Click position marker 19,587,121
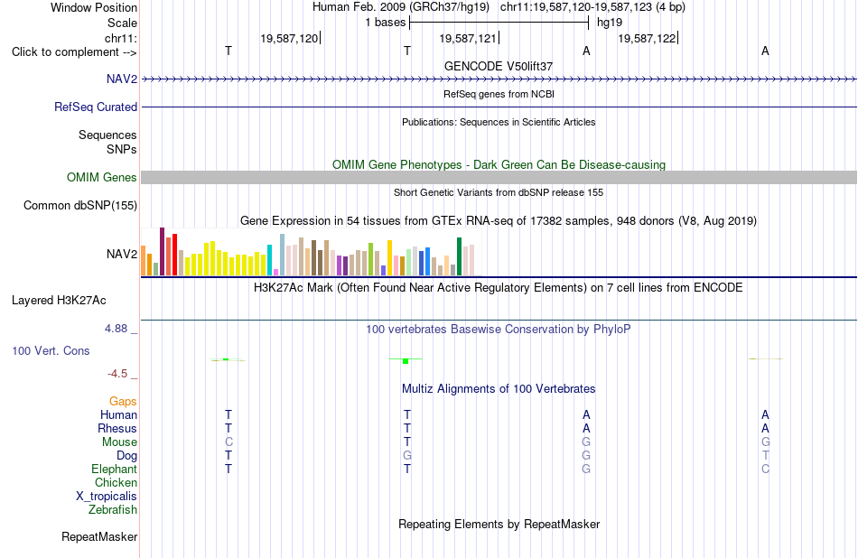858x558 pixels. pos(468,38)
